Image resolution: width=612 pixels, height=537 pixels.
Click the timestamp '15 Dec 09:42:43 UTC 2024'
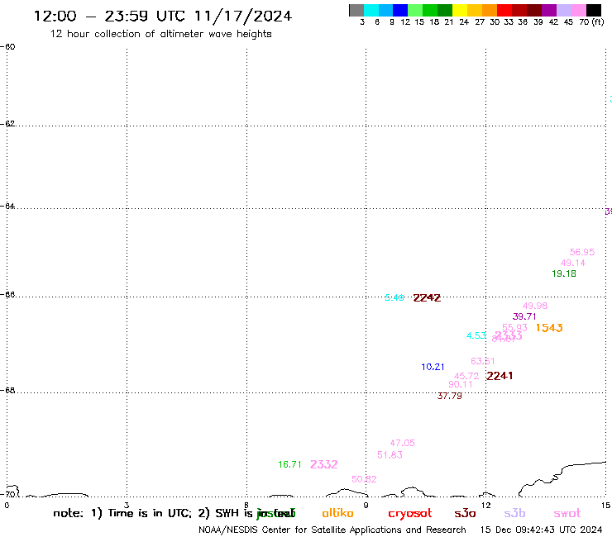coord(541,530)
